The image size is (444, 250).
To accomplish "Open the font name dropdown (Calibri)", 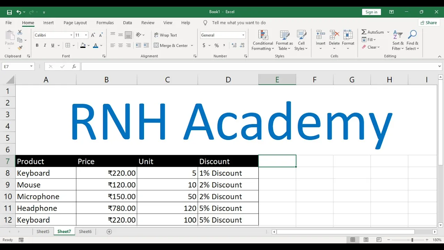I will tap(71, 35).
